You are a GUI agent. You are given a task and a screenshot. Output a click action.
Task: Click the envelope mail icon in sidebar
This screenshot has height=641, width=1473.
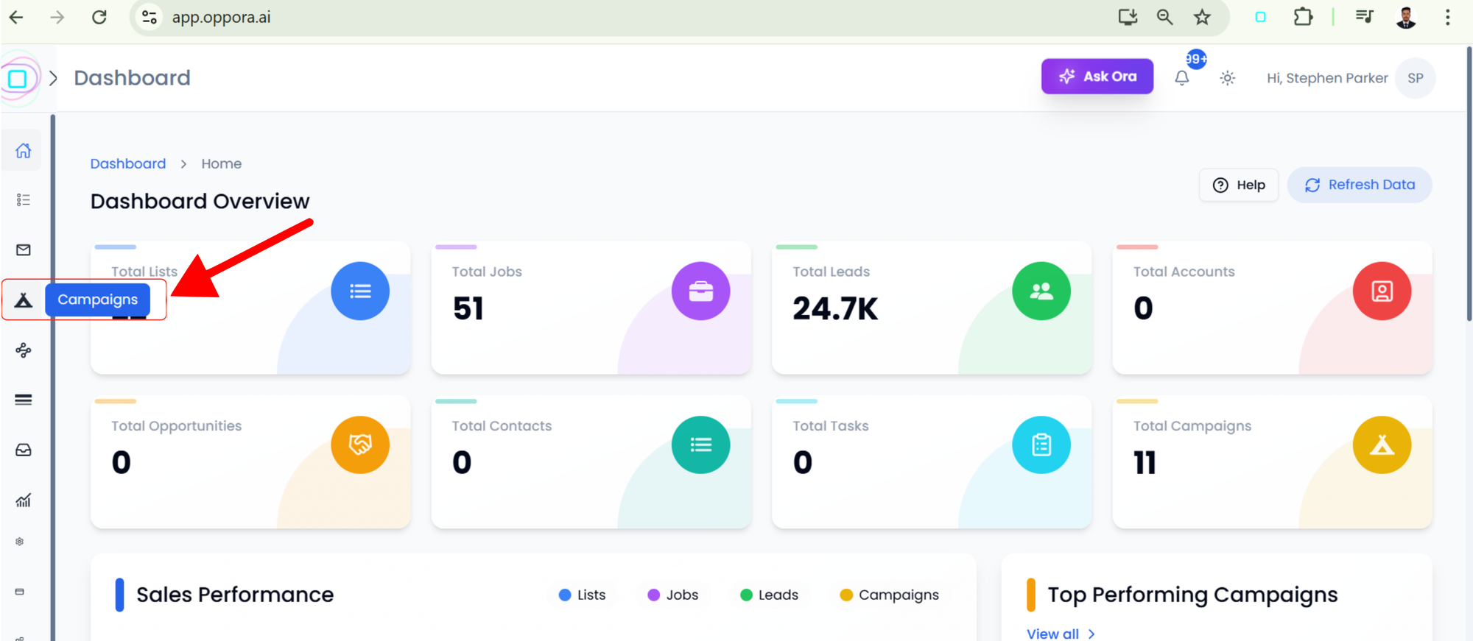[24, 250]
